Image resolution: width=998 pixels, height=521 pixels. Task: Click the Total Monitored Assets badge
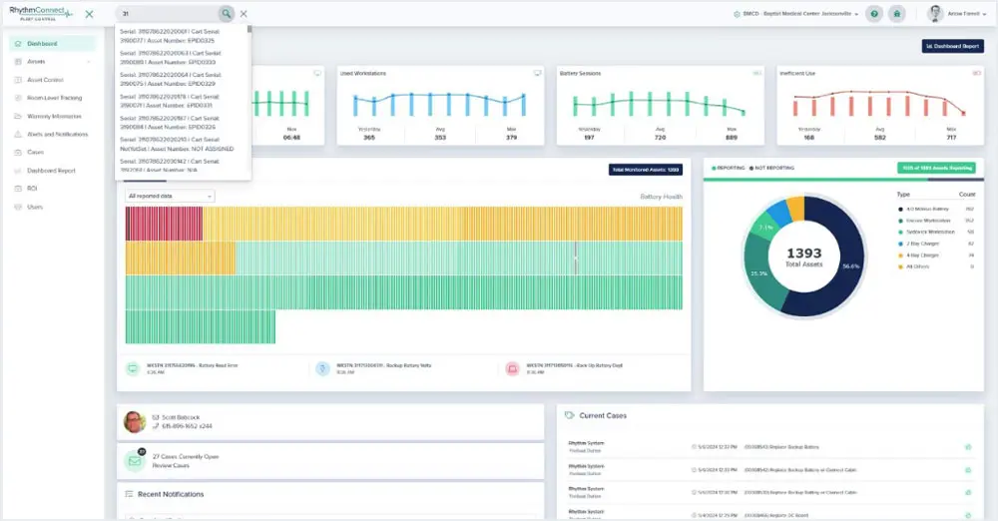(x=646, y=170)
